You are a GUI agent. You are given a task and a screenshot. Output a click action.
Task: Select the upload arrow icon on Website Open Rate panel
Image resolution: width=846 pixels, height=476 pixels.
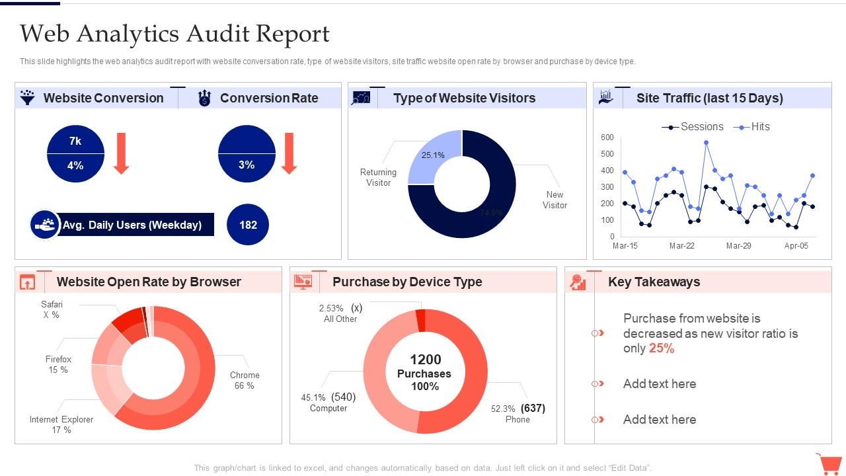pyautogui.click(x=27, y=281)
